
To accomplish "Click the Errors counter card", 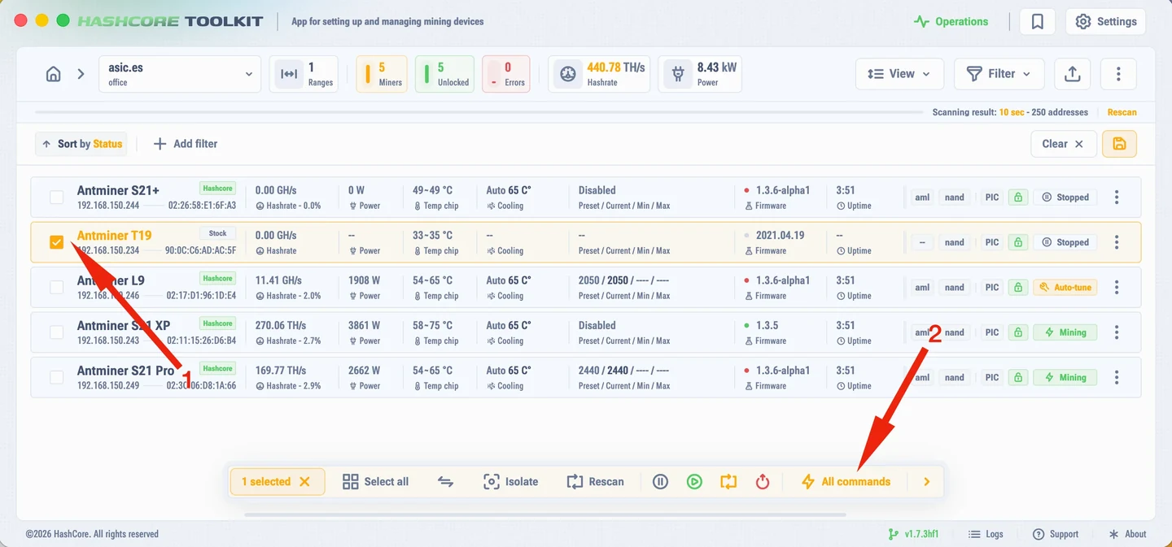I will [x=506, y=74].
